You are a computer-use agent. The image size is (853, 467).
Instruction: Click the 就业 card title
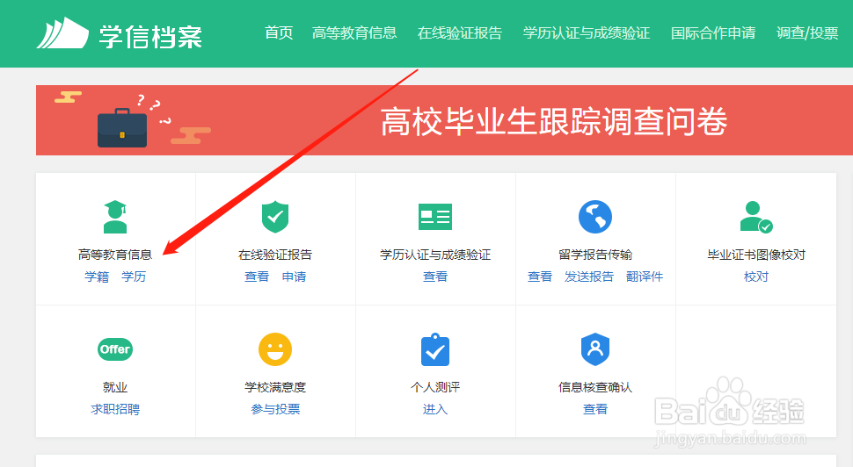point(115,387)
